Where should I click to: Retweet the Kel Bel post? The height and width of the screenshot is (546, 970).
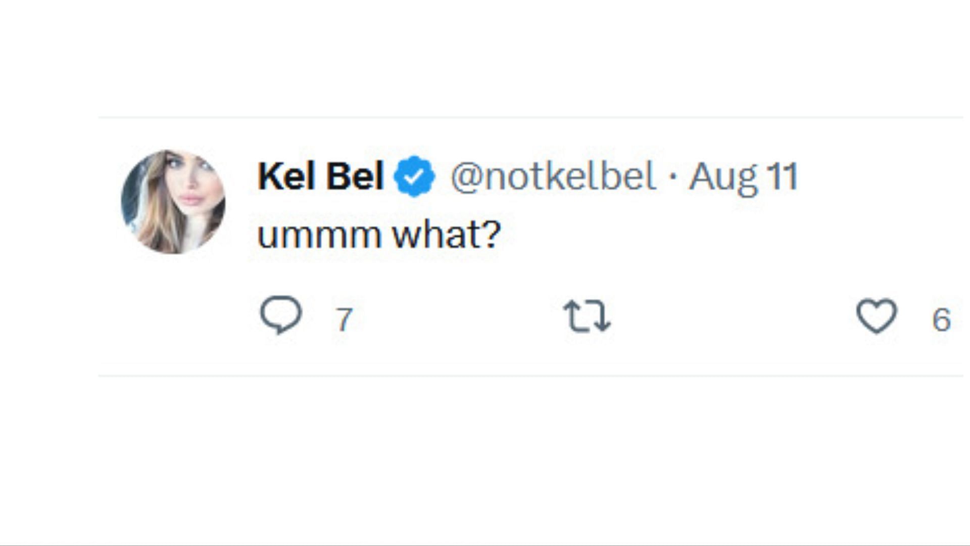click(x=587, y=316)
